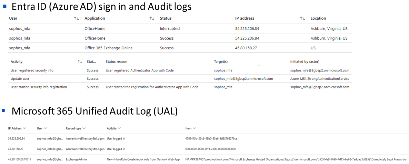Select Azure MFA StrongAuthenticationService actor
This screenshot has height=164, width=409.
click(x=320, y=79)
